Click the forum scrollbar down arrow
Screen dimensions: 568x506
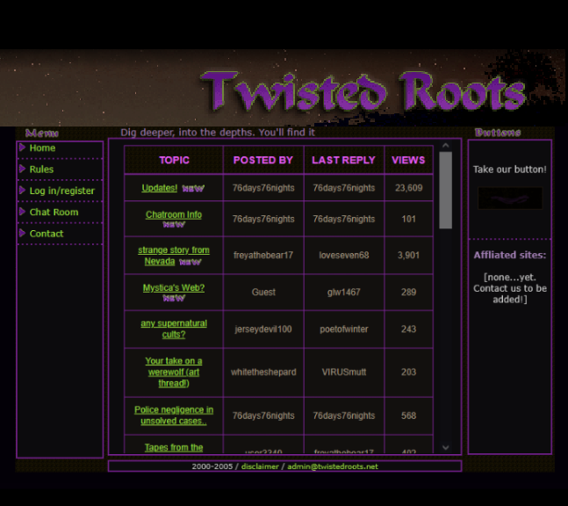(446, 447)
